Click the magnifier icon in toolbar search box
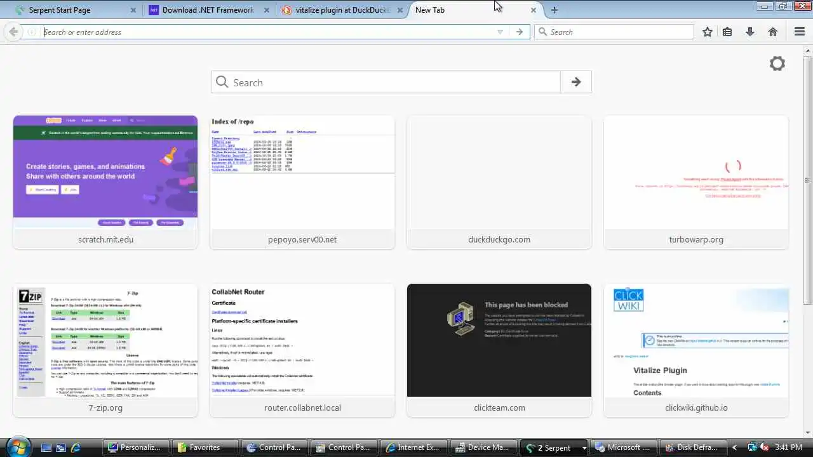 pos(542,32)
